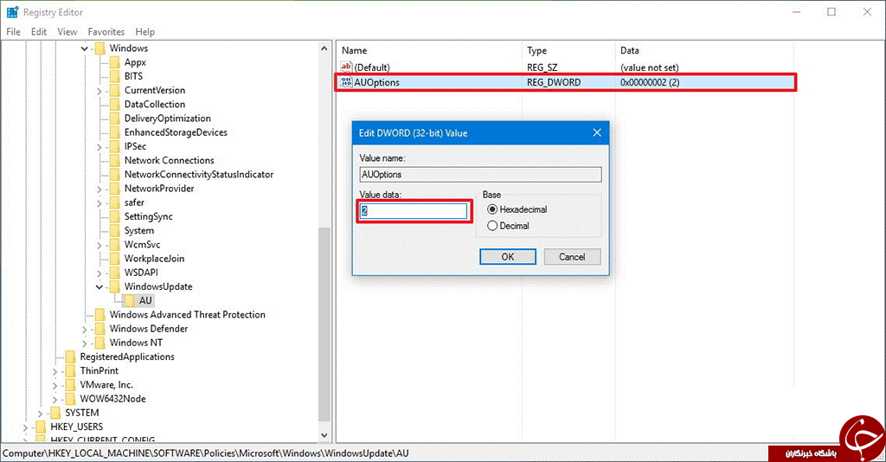Click the WindowsUpdate folder icon

tap(115, 287)
